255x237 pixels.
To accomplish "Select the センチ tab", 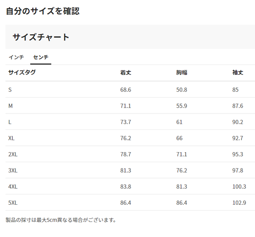I will (41, 57).
